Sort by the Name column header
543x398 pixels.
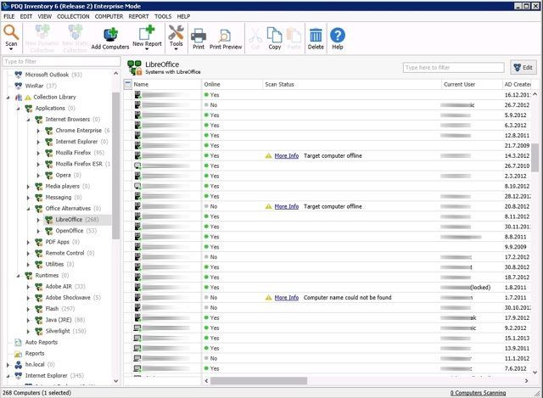tap(167, 84)
